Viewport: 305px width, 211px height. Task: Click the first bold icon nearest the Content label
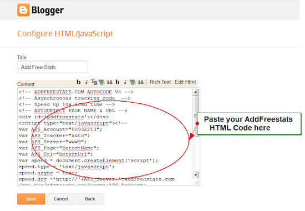(x=78, y=82)
